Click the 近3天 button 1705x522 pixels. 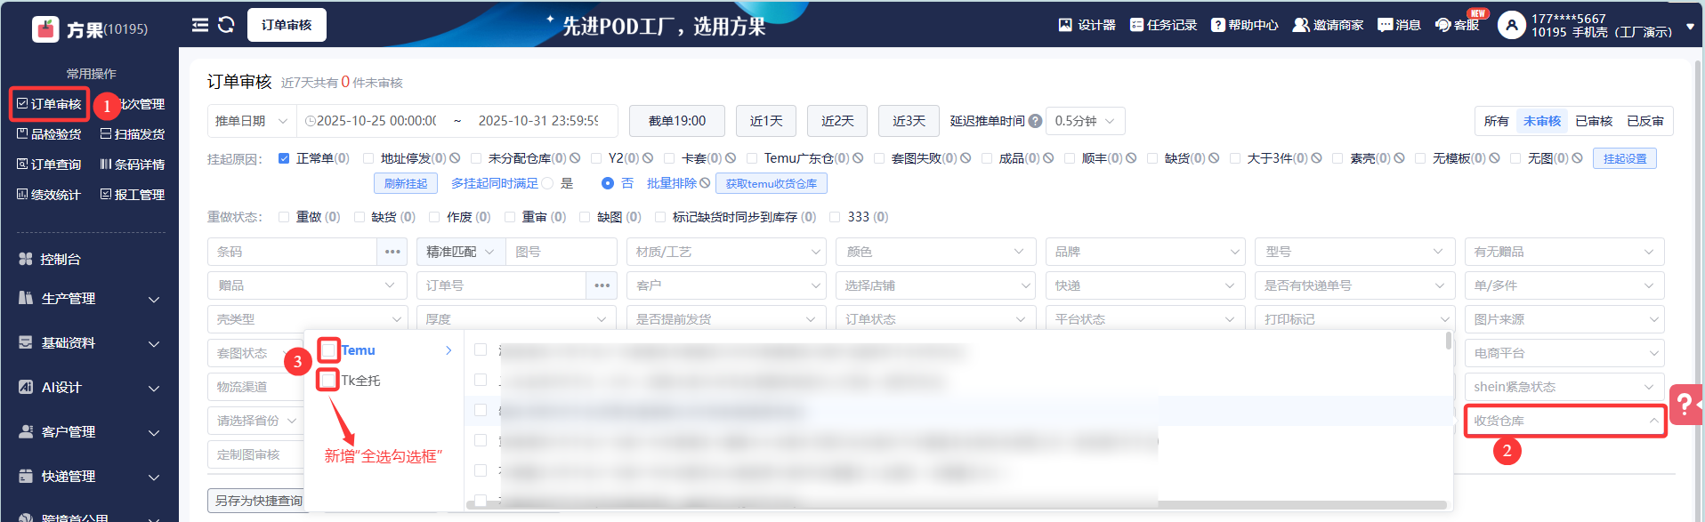[909, 121]
